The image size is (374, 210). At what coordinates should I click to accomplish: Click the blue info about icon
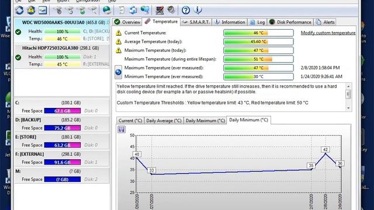198,10
